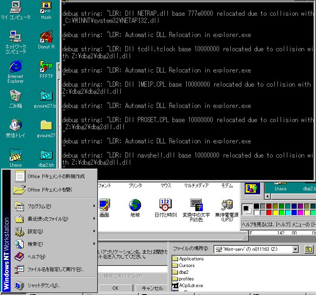Click the console line mentioning PROSET.CPL
This screenshot has width=316, height=295.
point(188,120)
